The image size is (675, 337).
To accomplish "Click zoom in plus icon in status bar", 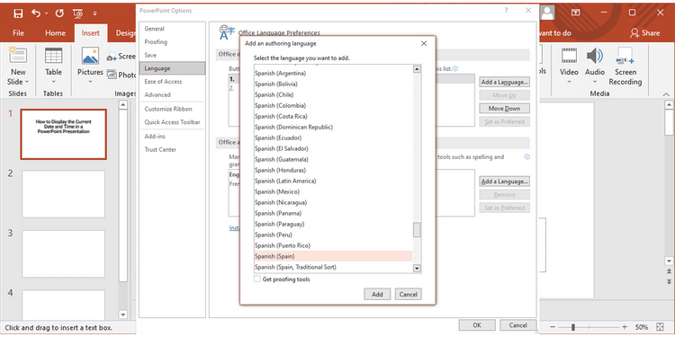I will 625,327.
